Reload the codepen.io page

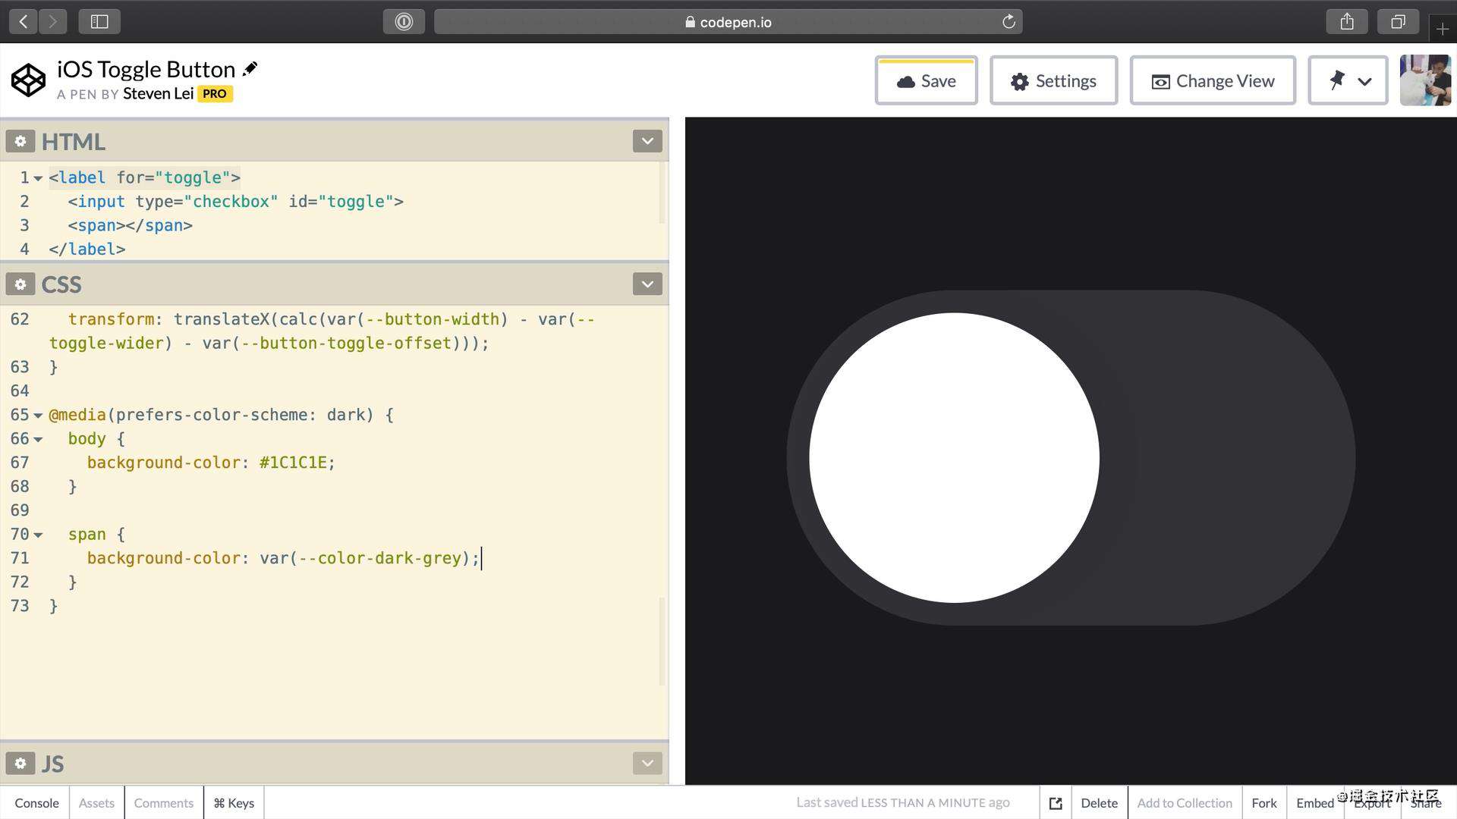coord(1009,22)
